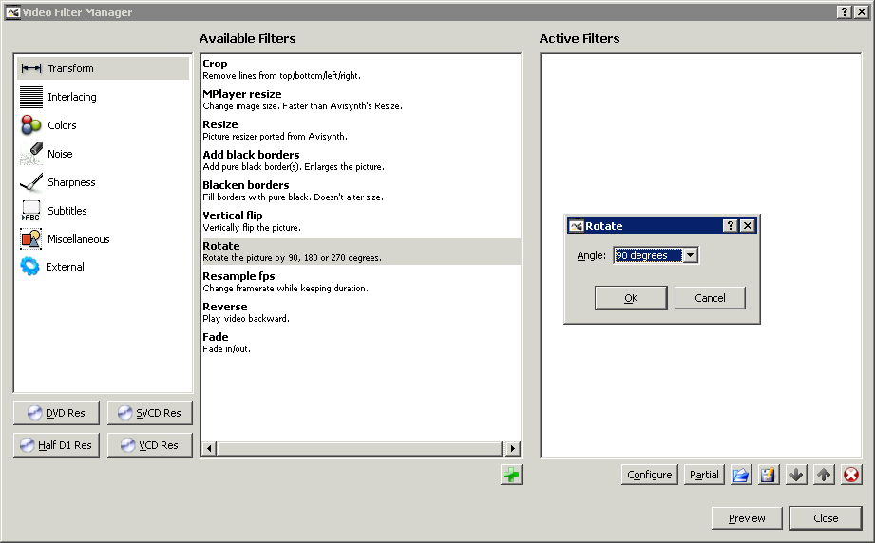Click the Preview button
The image size is (875, 543).
tap(747, 518)
